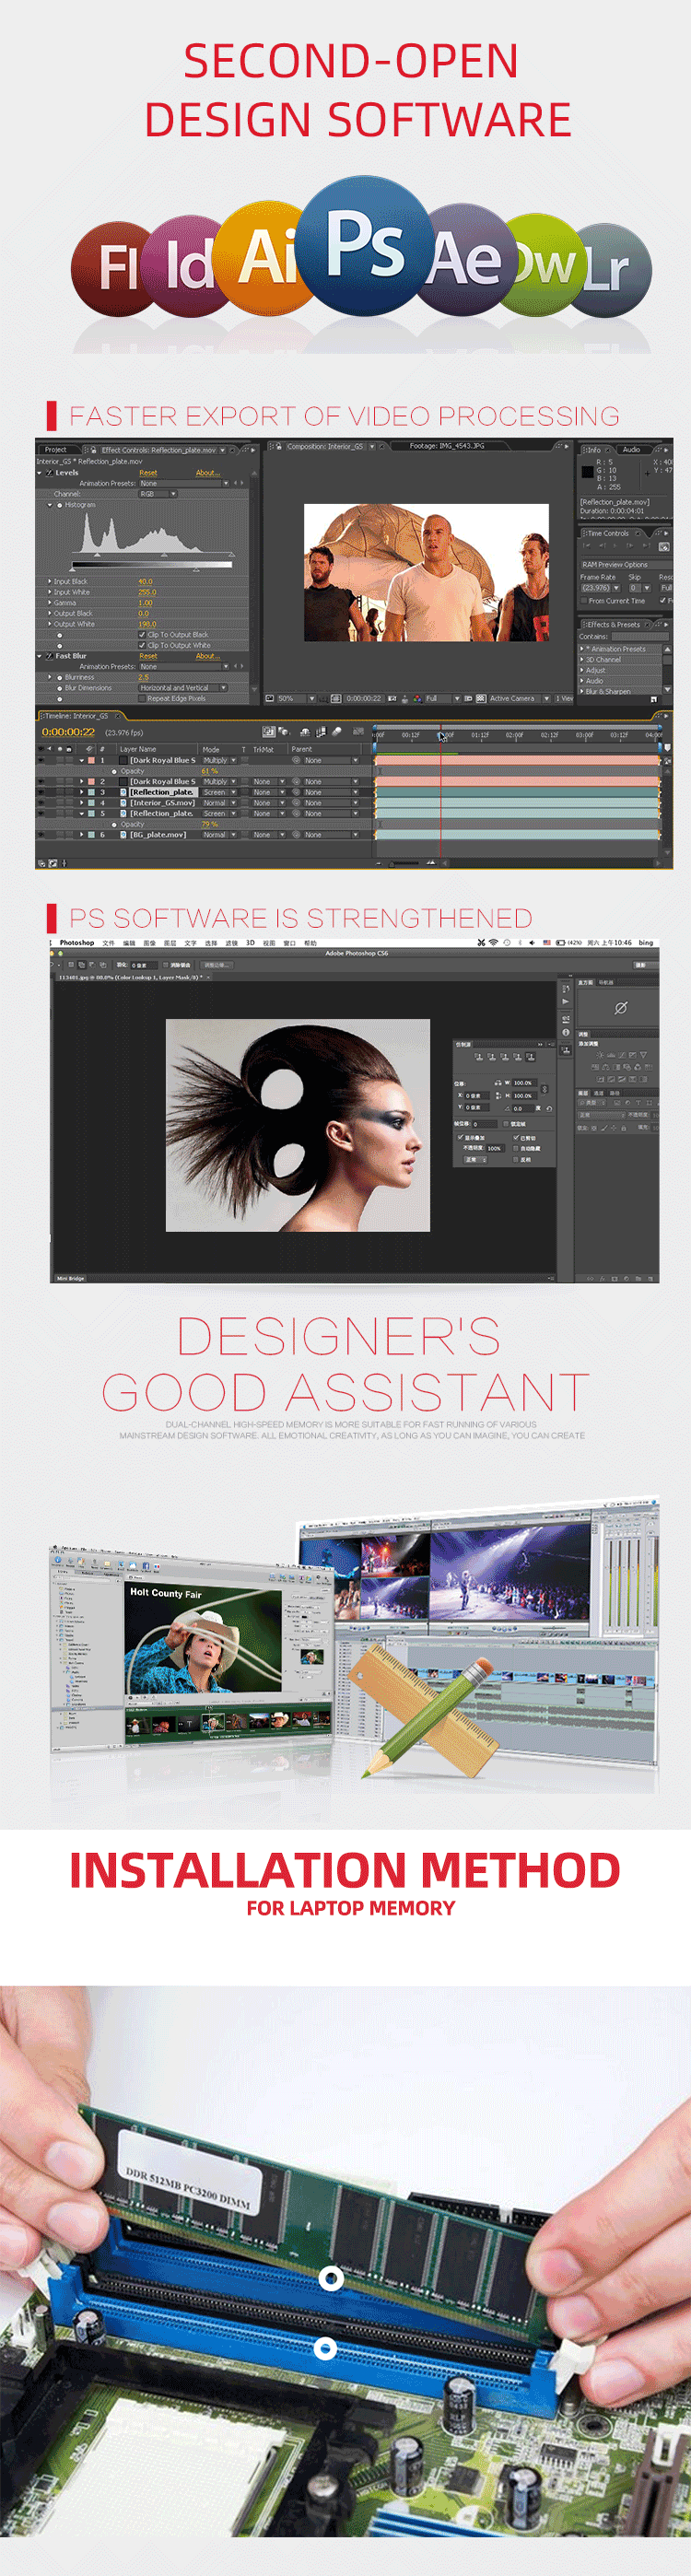Open the Mini Bridge panel tab
The height and width of the screenshot is (2576, 691).
[x=70, y=1278]
